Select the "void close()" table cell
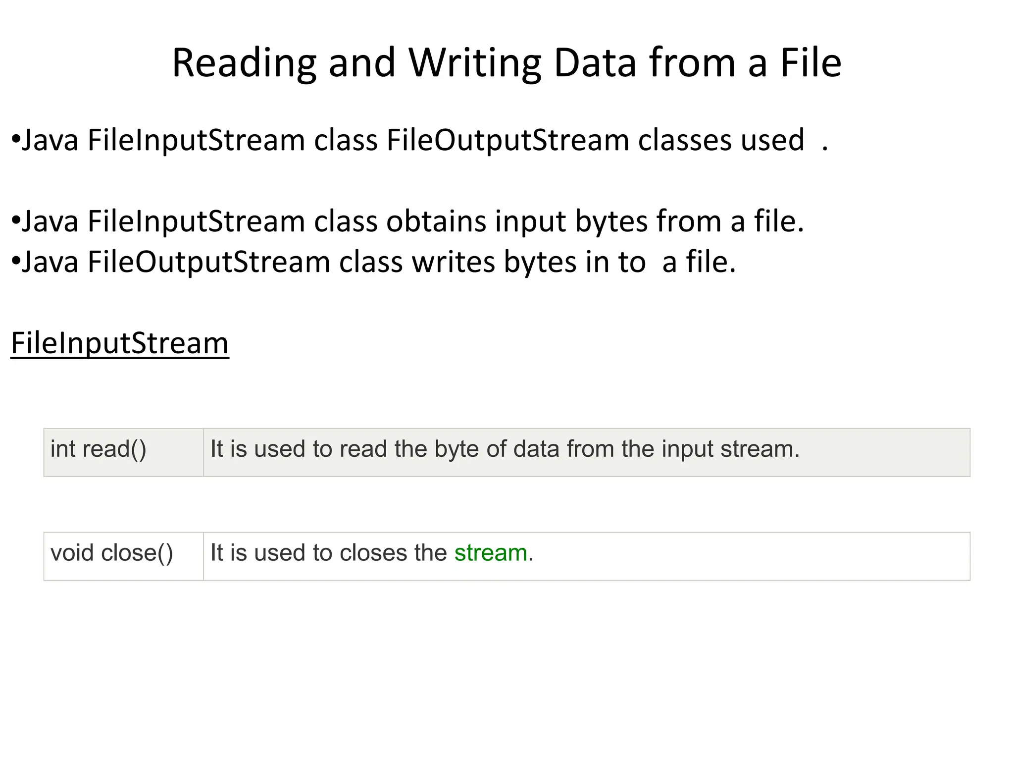This screenshot has height=761, width=1014. pyautogui.click(x=112, y=553)
